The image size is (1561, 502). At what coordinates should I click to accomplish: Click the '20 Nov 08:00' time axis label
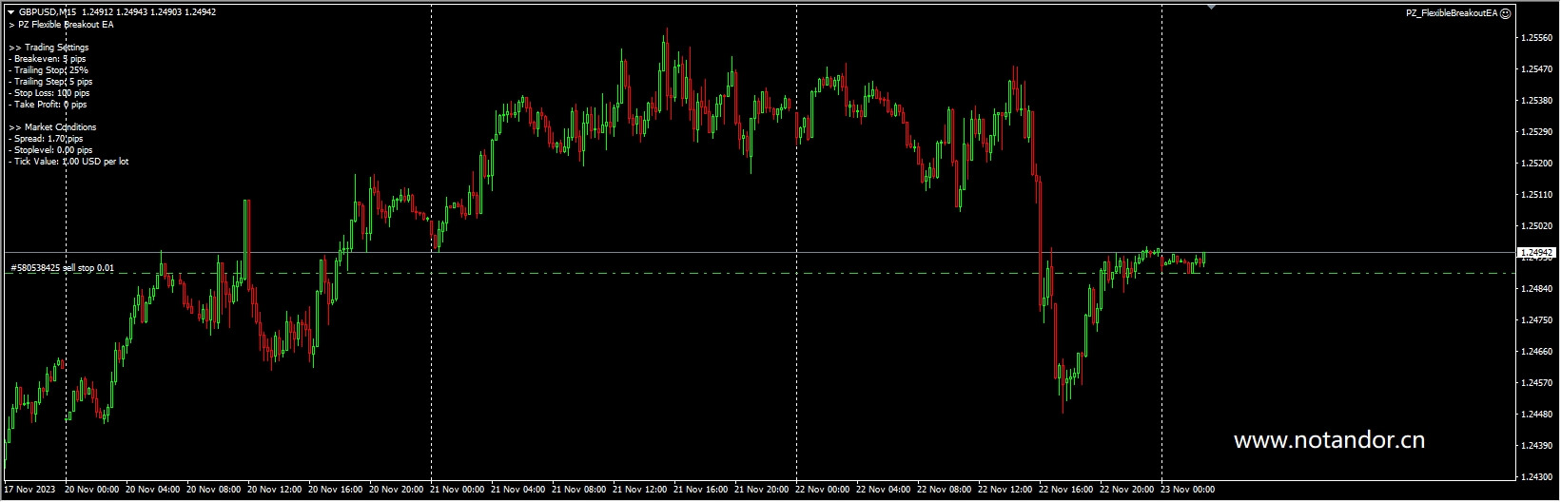(x=214, y=491)
